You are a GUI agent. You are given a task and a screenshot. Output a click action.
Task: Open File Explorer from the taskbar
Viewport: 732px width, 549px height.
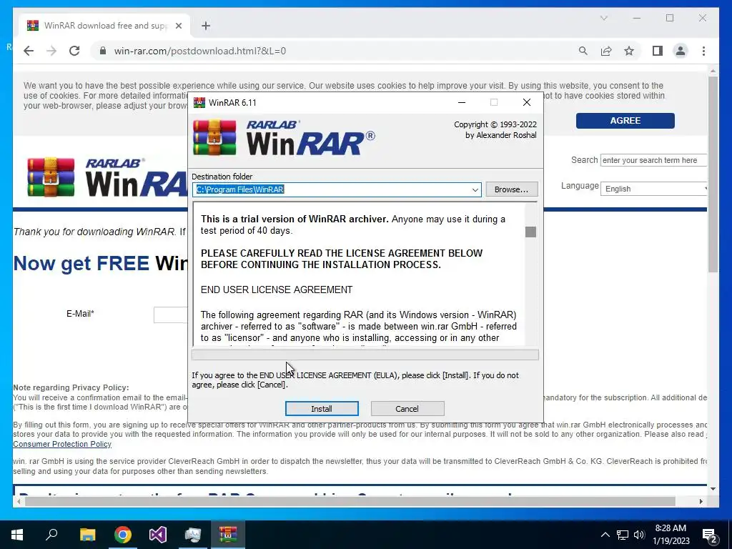click(87, 535)
